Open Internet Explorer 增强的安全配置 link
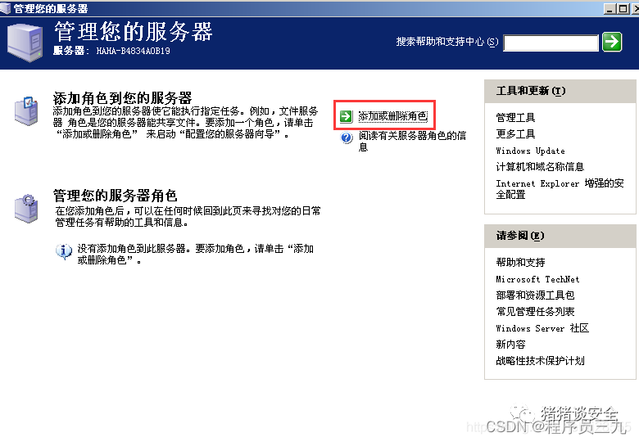Screen dimensions: 639x442 [560, 189]
